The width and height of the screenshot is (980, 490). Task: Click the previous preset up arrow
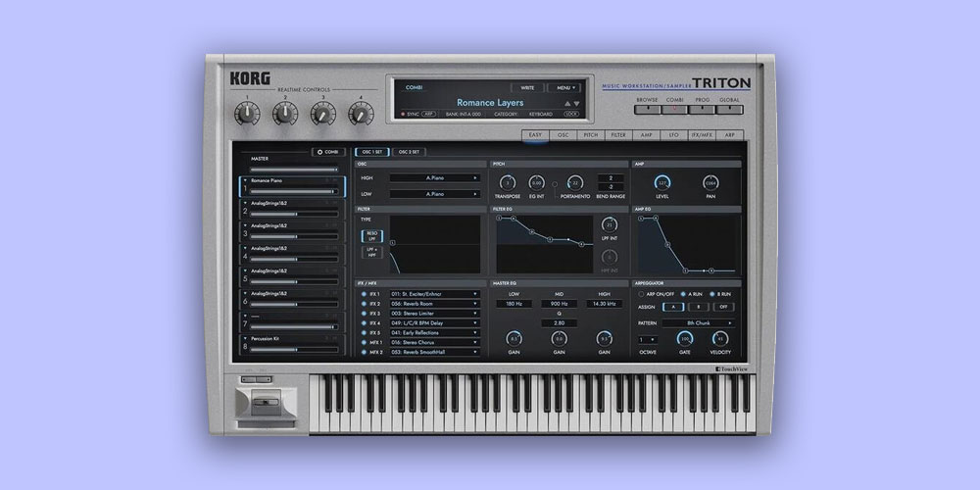(x=567, y=104)
